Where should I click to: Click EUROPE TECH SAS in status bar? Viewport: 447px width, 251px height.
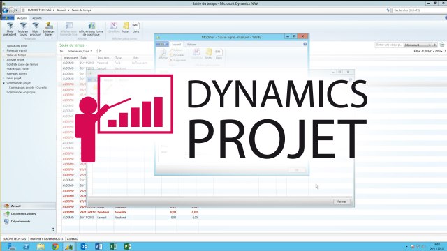14,238
